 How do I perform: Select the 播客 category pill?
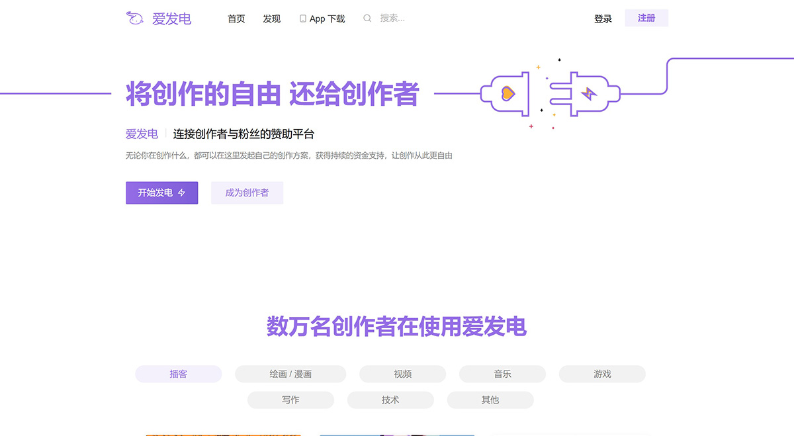tap(178, 374)
